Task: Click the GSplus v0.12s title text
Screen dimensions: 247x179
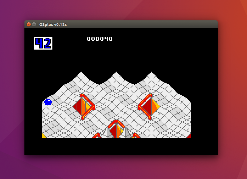Action: pos(53,25)
